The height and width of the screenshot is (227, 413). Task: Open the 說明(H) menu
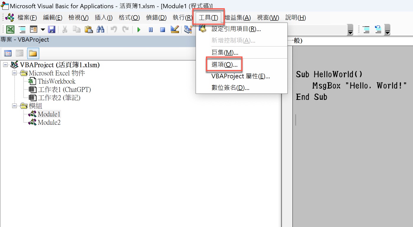click(296, 18)
